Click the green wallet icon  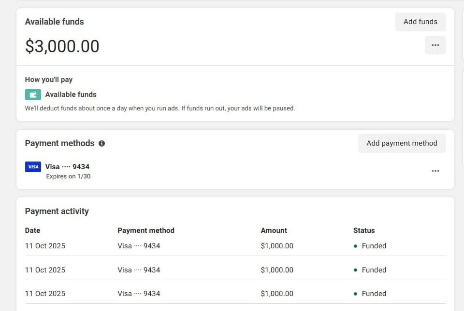[x=33, y=95]
